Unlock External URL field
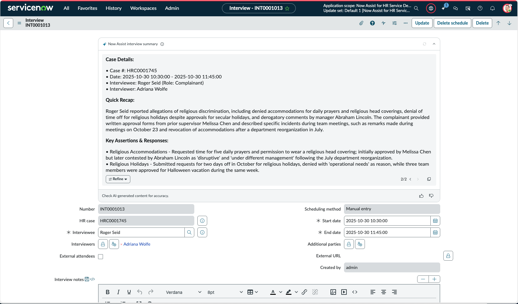This screenshot has height=304, width=518. pos(448,256)
